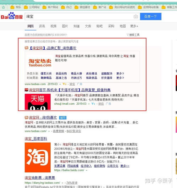The width and height of the screenshot is (177, 188).
Task: Open the 淘宝网 - 淘!我喜欢 official result
Action: pyautogui.click(x=43, y=117)
